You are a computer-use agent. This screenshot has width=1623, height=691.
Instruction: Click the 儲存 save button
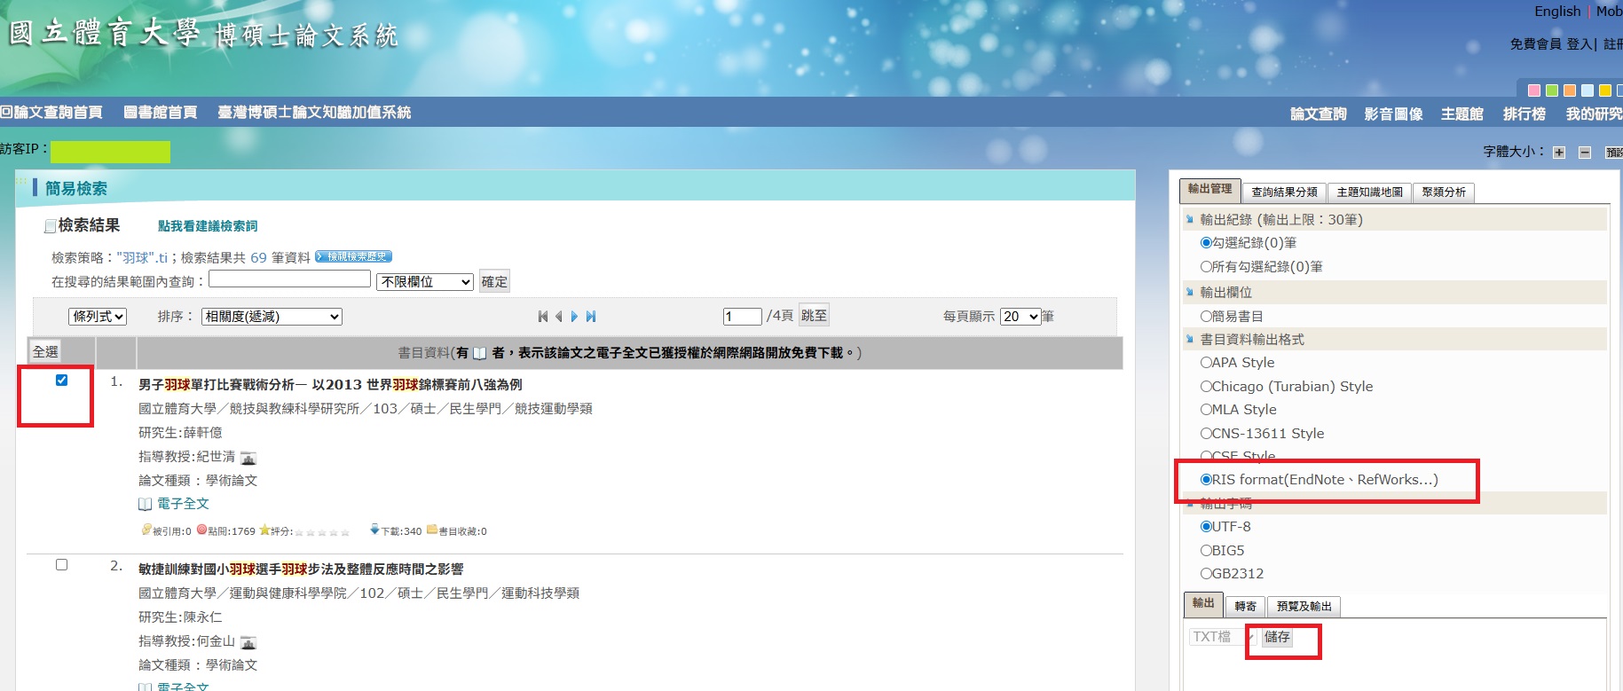pos(1277,637)
